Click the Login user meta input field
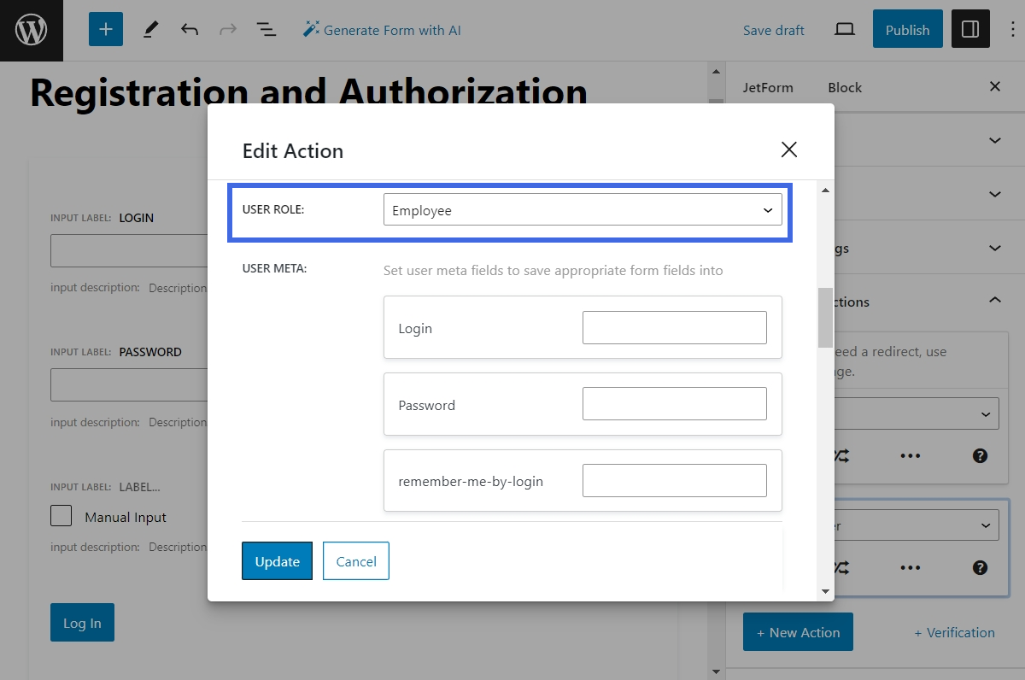Image resolution: width=1025 pixels, height=680 pixels. 674,327
